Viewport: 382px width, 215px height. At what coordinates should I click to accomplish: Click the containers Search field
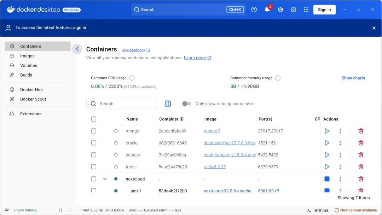(122, 104)
